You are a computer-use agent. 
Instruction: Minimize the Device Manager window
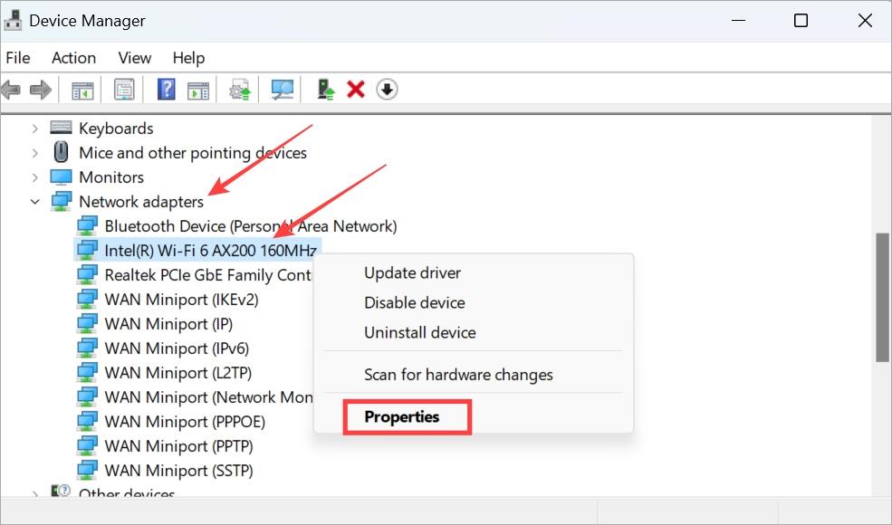[738, 21]
